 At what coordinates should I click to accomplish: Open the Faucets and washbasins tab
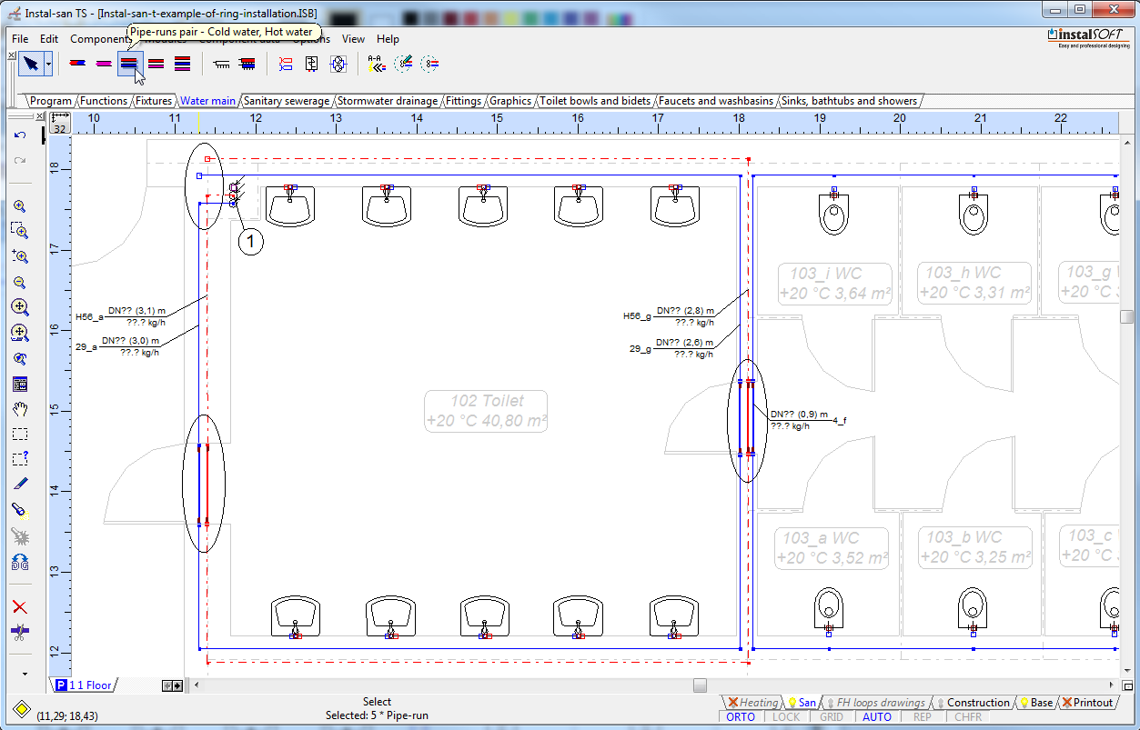pyautogui.click(x=715, y=101)
